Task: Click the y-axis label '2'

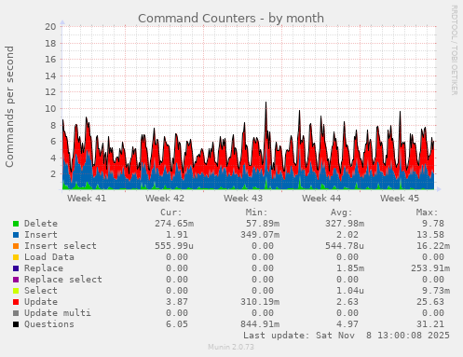Action: coord(53,174)
